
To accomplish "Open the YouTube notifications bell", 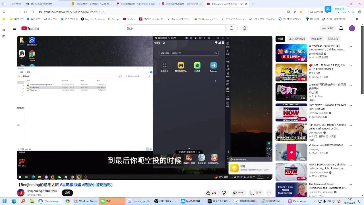I will pyautogui.click(x=341, y=28).
